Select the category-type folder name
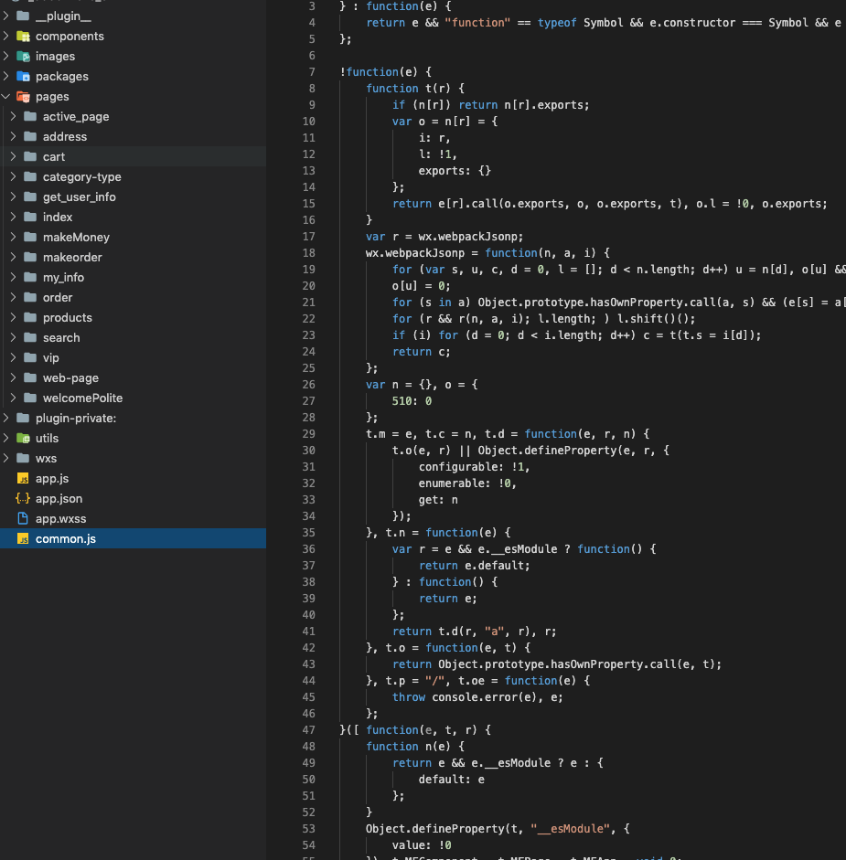846x860 pixels. [x=81, y=177]
